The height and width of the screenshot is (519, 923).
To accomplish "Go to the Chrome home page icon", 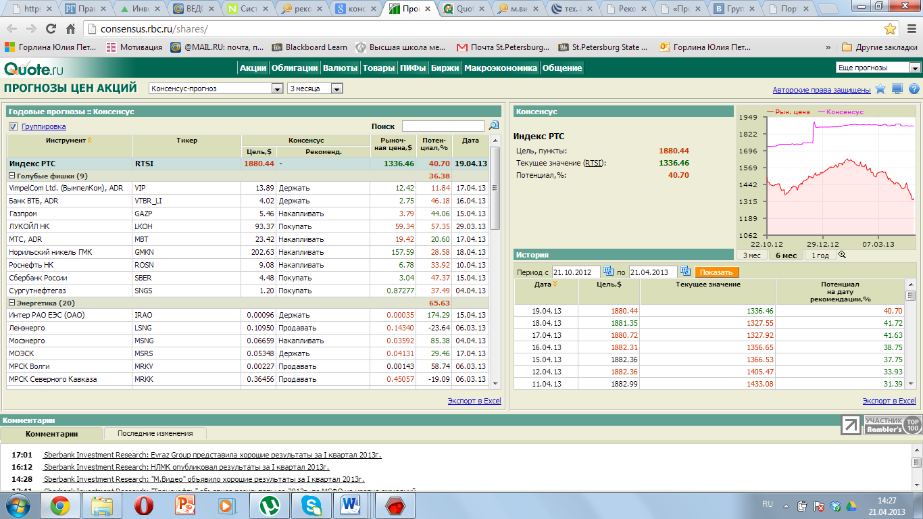I will click(x=70, y=29).
